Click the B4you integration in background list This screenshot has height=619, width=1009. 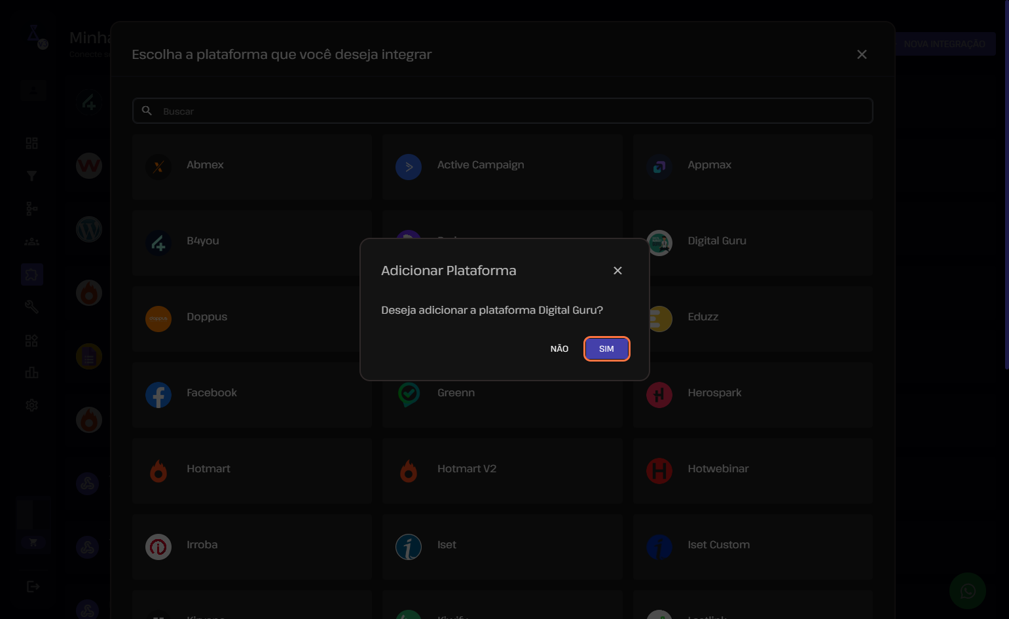click(x=89, y=103)
